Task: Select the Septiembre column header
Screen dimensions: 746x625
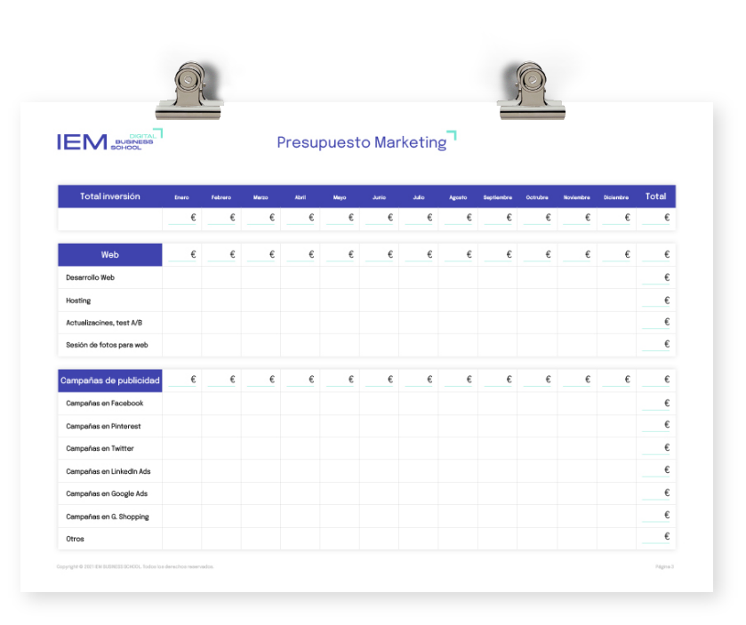Action: (x=497, y=197)
